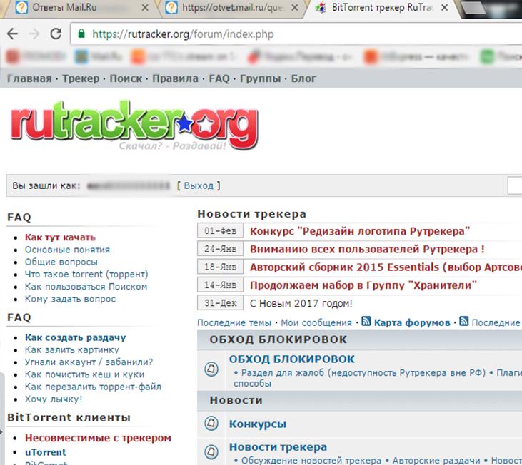Open Поиск in the top navigation
Image resolution: width=522 pixels, height=465 pixels.
[126, 78]
